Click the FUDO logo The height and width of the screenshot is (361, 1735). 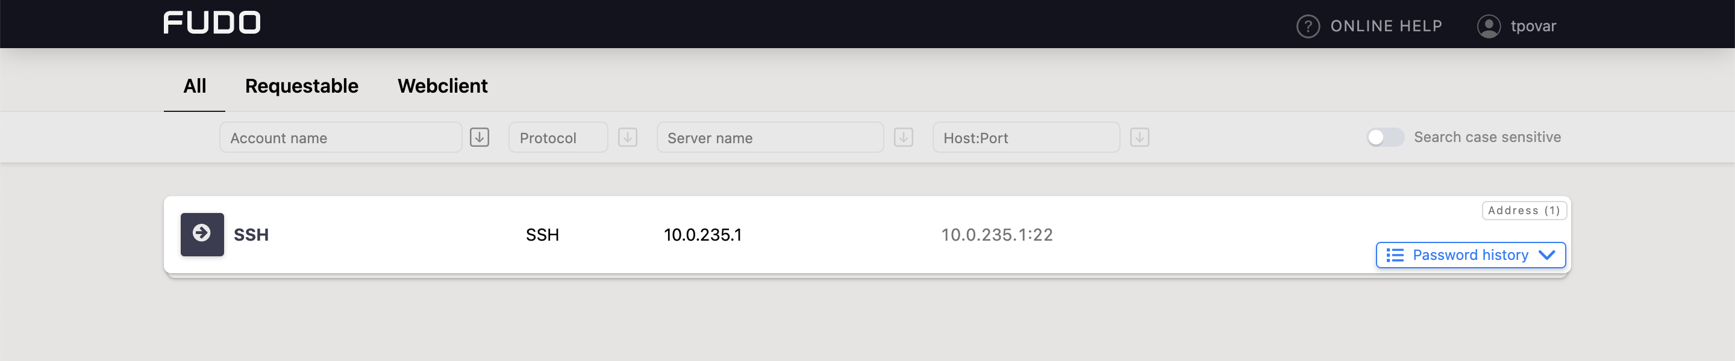(211, 22)
